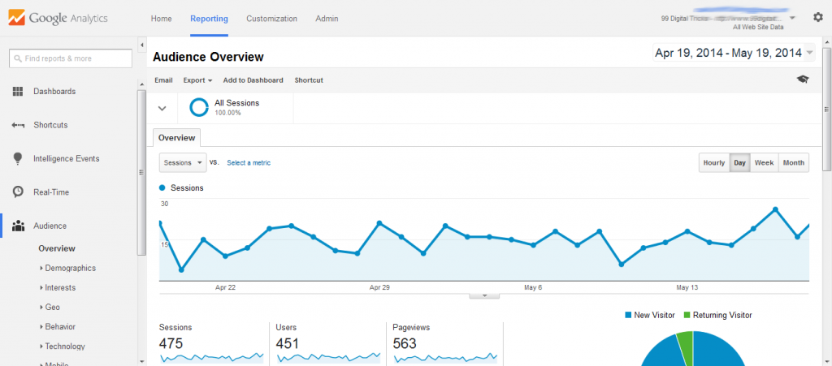The width and height of the screenshot is (832, 366).
Task: Open the Reporting tab
Action: [209, 19]
